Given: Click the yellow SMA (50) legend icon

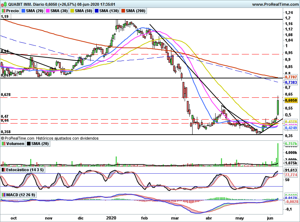Looking at the screenshot, I should (72, 11).
